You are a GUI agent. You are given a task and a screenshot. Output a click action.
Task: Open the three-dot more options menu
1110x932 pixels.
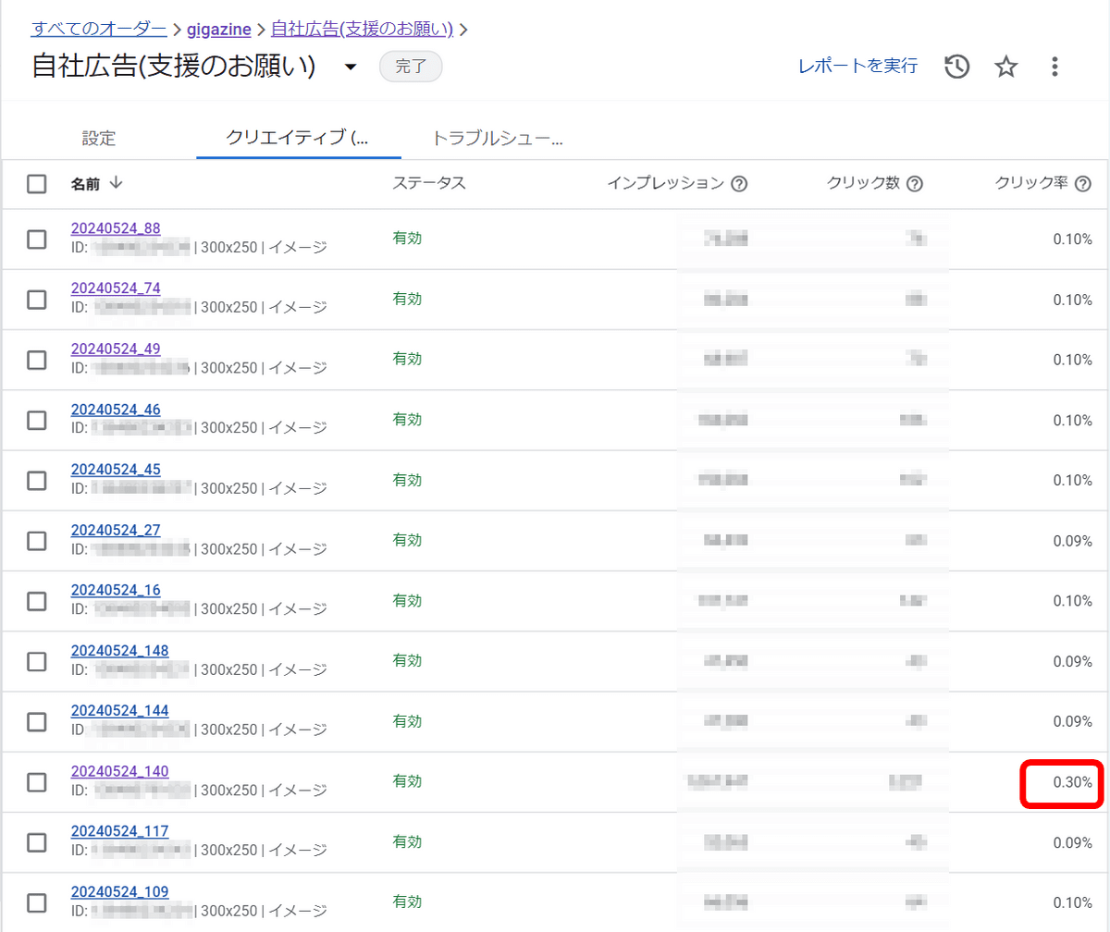1054,67
